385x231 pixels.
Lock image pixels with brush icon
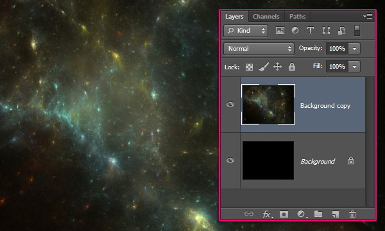tap(264, 67)
